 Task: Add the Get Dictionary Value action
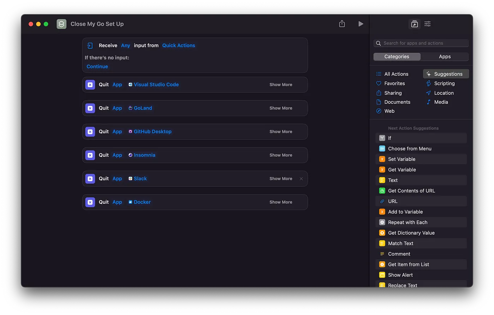tap(421, 233)
